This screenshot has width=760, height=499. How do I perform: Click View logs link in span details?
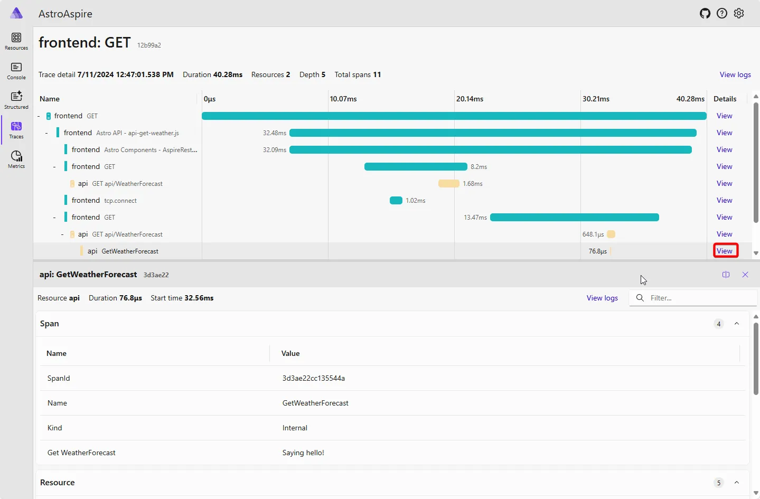pyautogui.click(x=602, y=298)
